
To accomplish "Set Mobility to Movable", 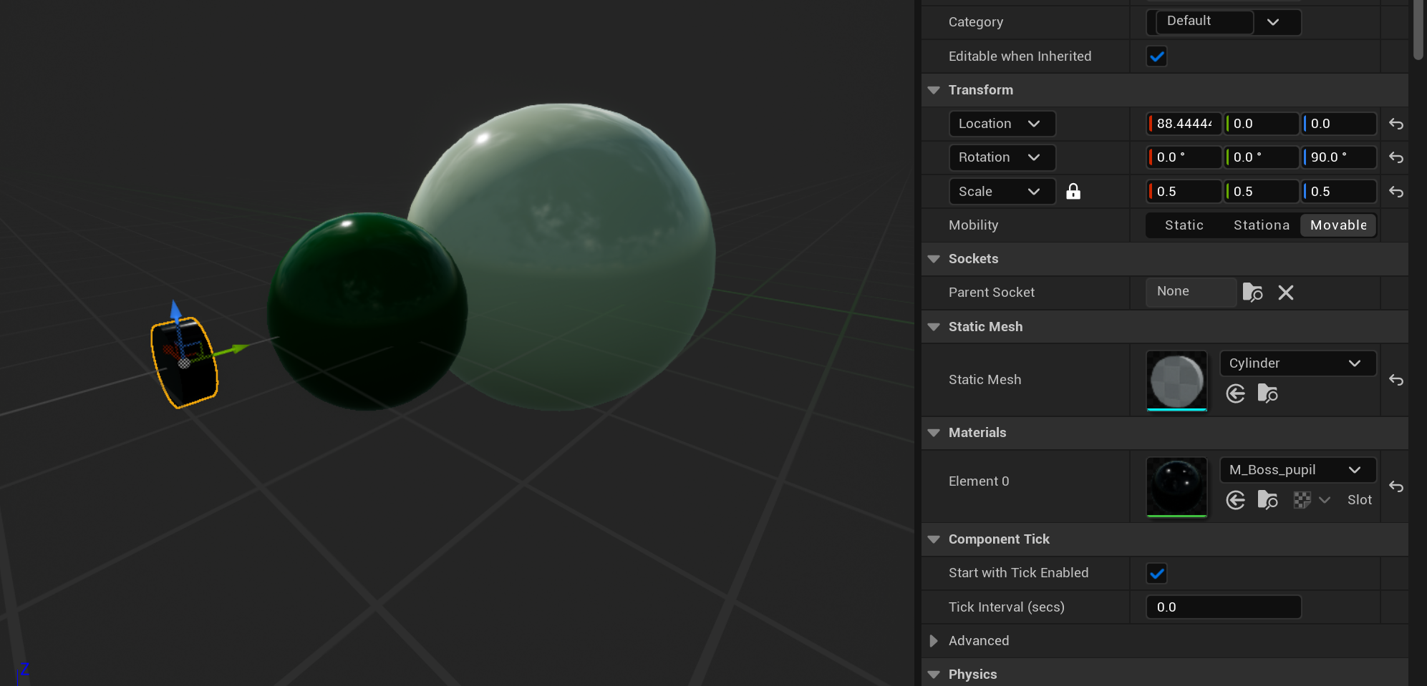I will [x=1338, y=225].
